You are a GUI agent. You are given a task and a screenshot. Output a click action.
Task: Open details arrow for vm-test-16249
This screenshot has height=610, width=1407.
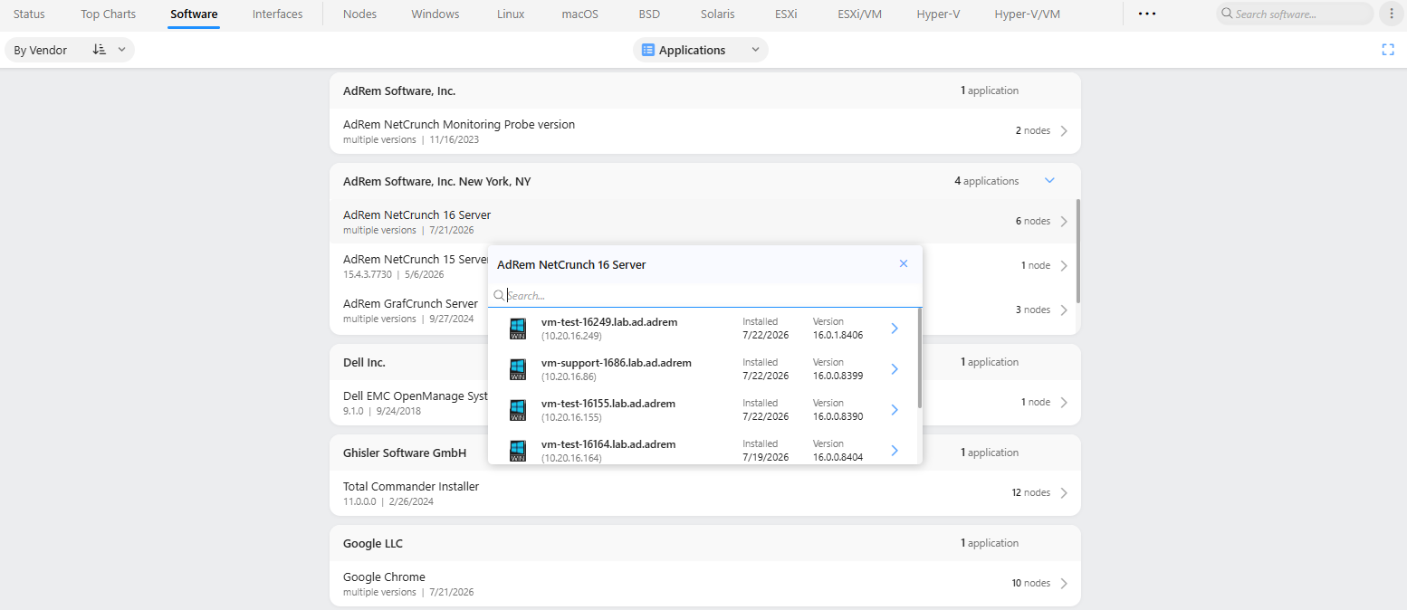895,329
